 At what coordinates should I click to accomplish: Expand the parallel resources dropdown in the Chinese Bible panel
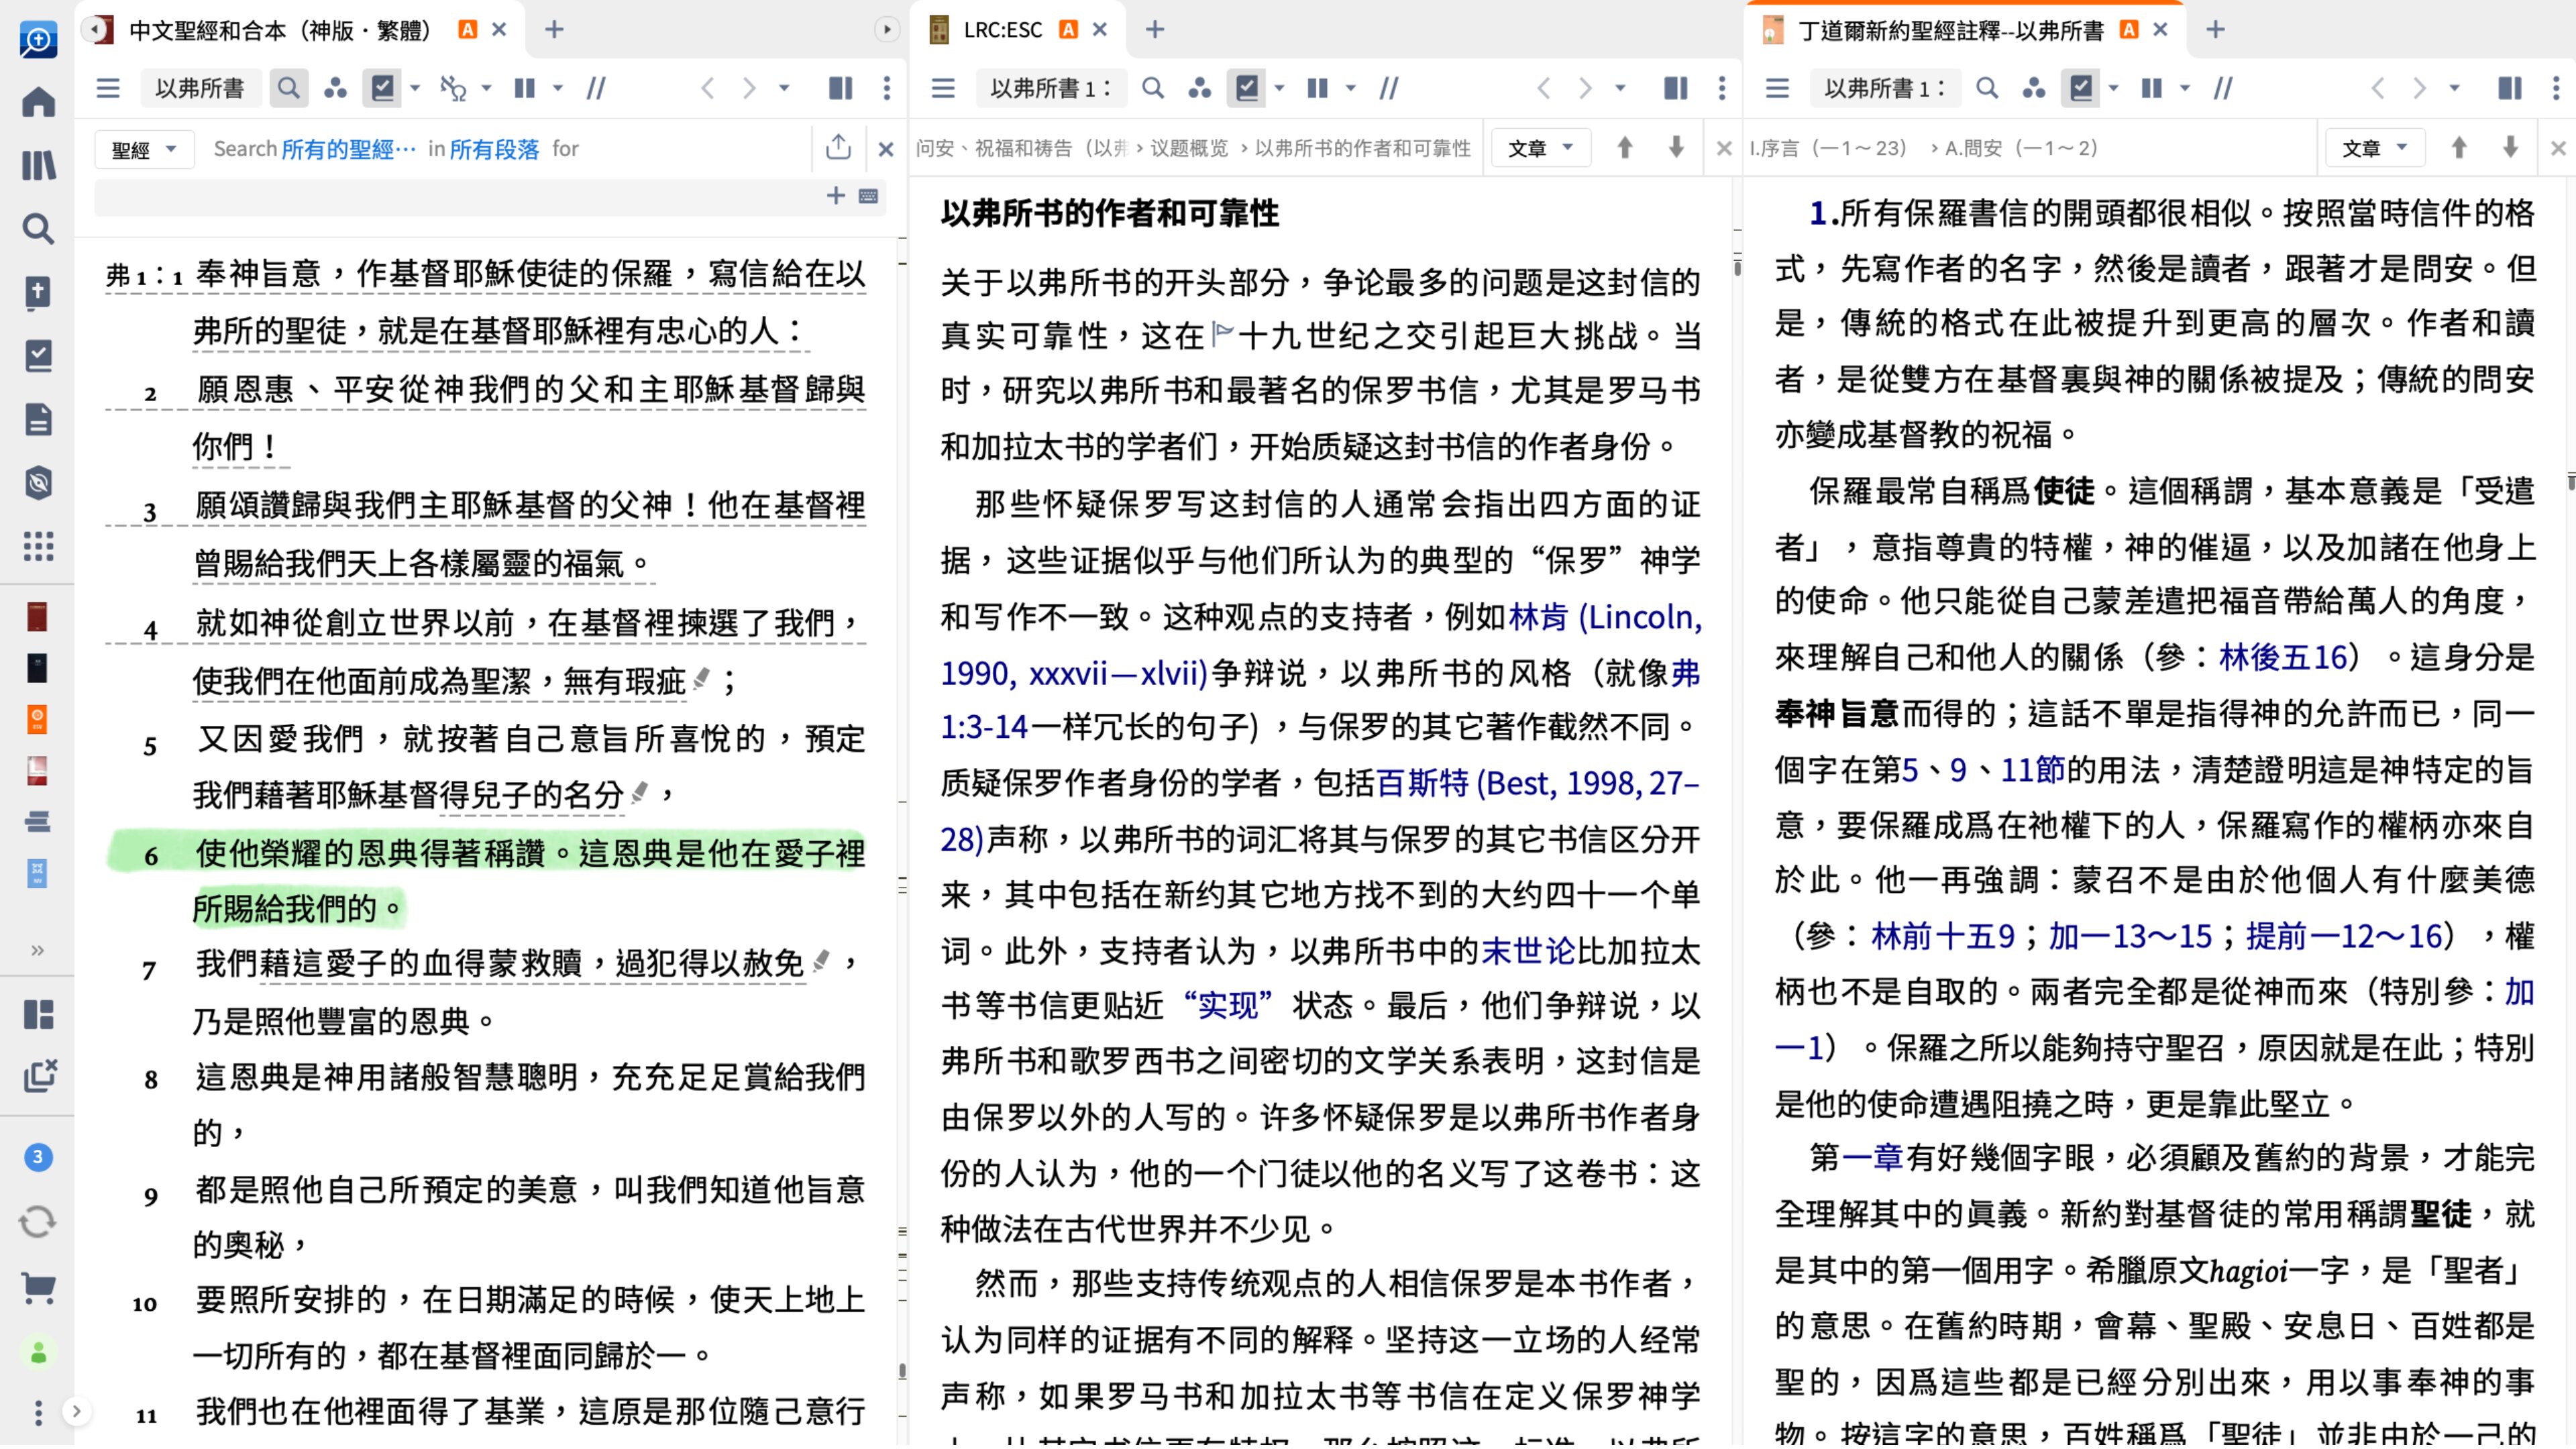point(558,88)
